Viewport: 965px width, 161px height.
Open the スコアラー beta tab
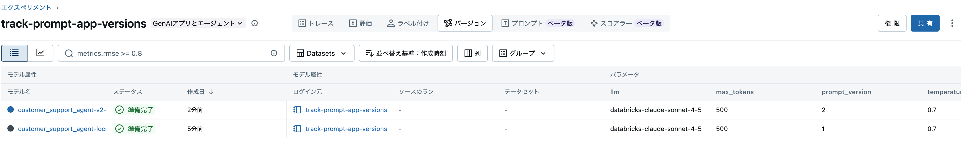point(626,23)
